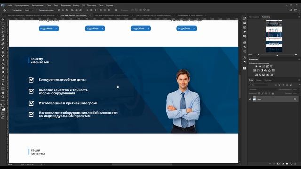Select the Pen tool
This screenshot has height=169, width=301.
click(3, 77)
